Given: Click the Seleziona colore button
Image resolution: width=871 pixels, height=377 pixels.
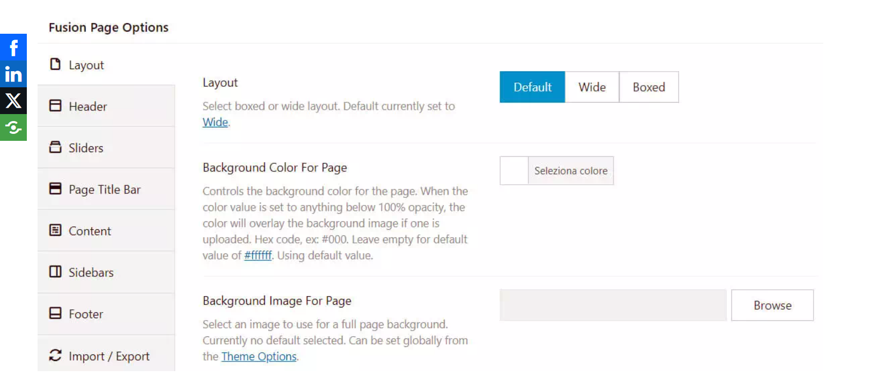Looking at the screenshot, I should [x=571, y=170].
